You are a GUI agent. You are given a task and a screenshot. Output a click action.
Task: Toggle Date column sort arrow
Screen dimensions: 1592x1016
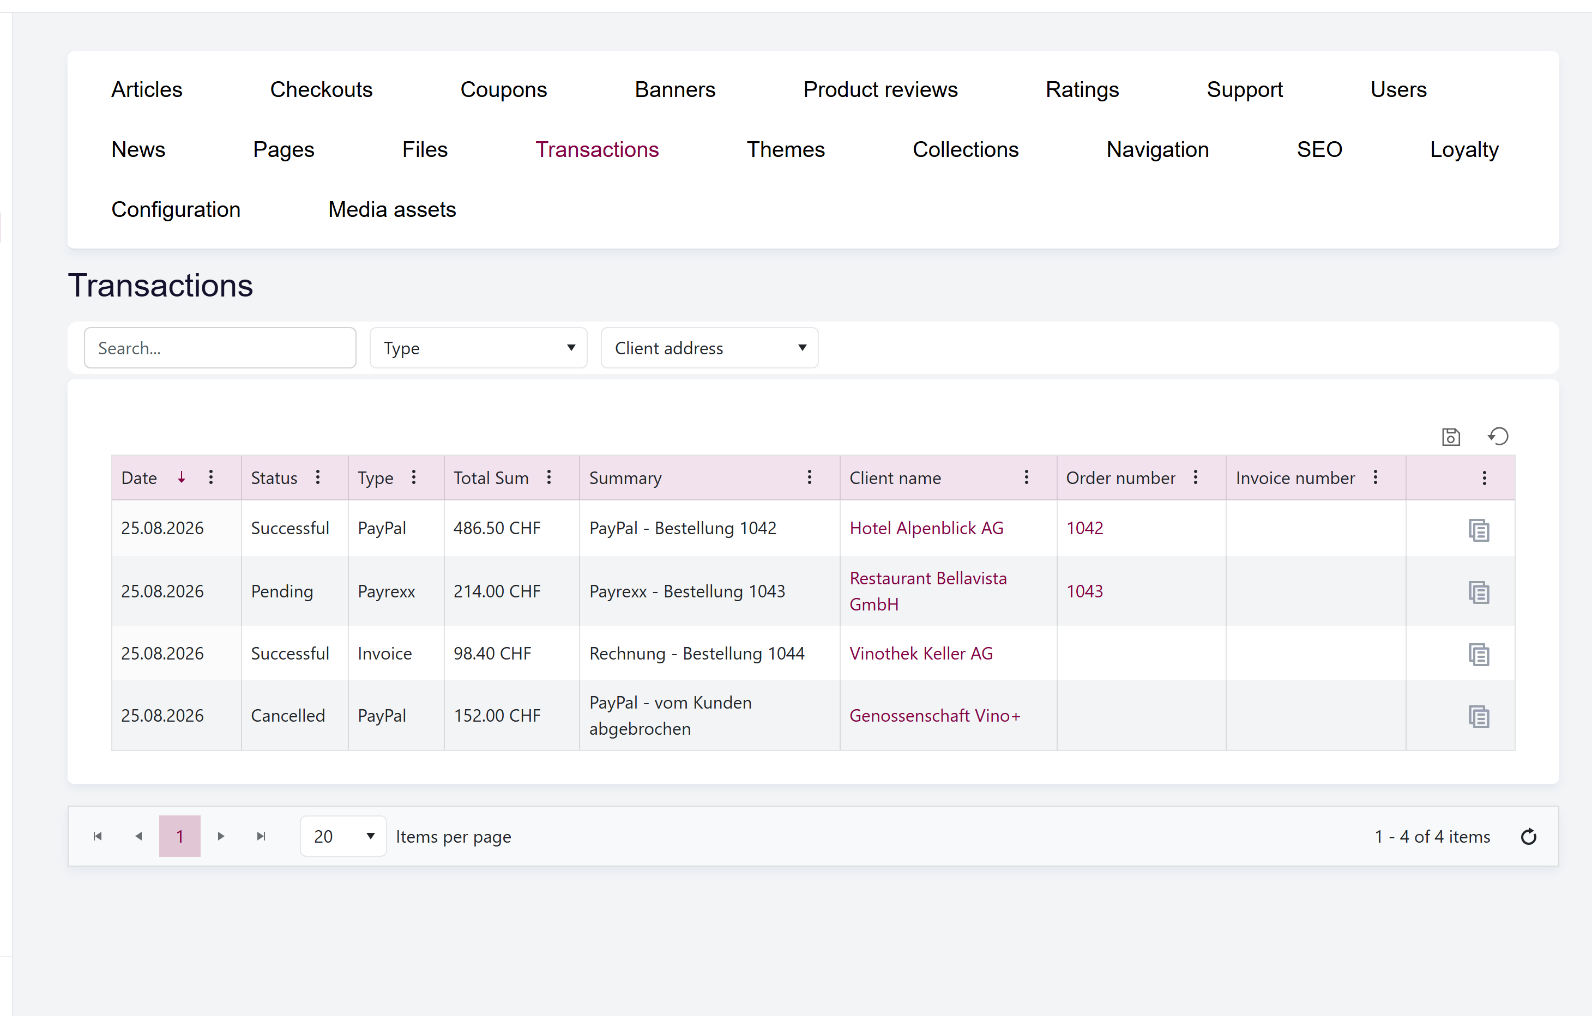[x=181, y=477]
